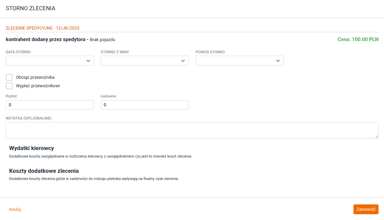Click the Zlecenie spedycyjne 12/JK/2025 header

(x=42, y=28)
